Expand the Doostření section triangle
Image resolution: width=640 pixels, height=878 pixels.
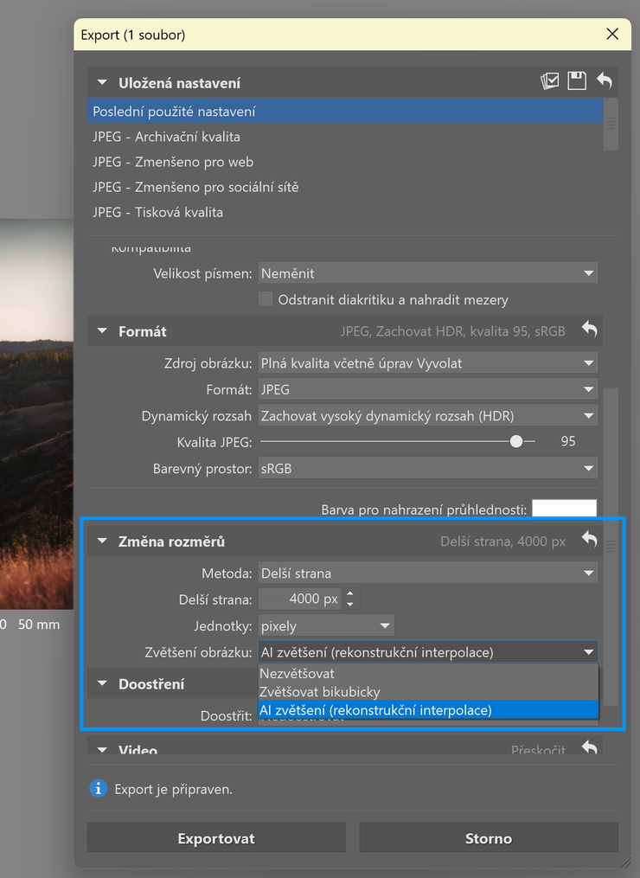coord(102,684)
